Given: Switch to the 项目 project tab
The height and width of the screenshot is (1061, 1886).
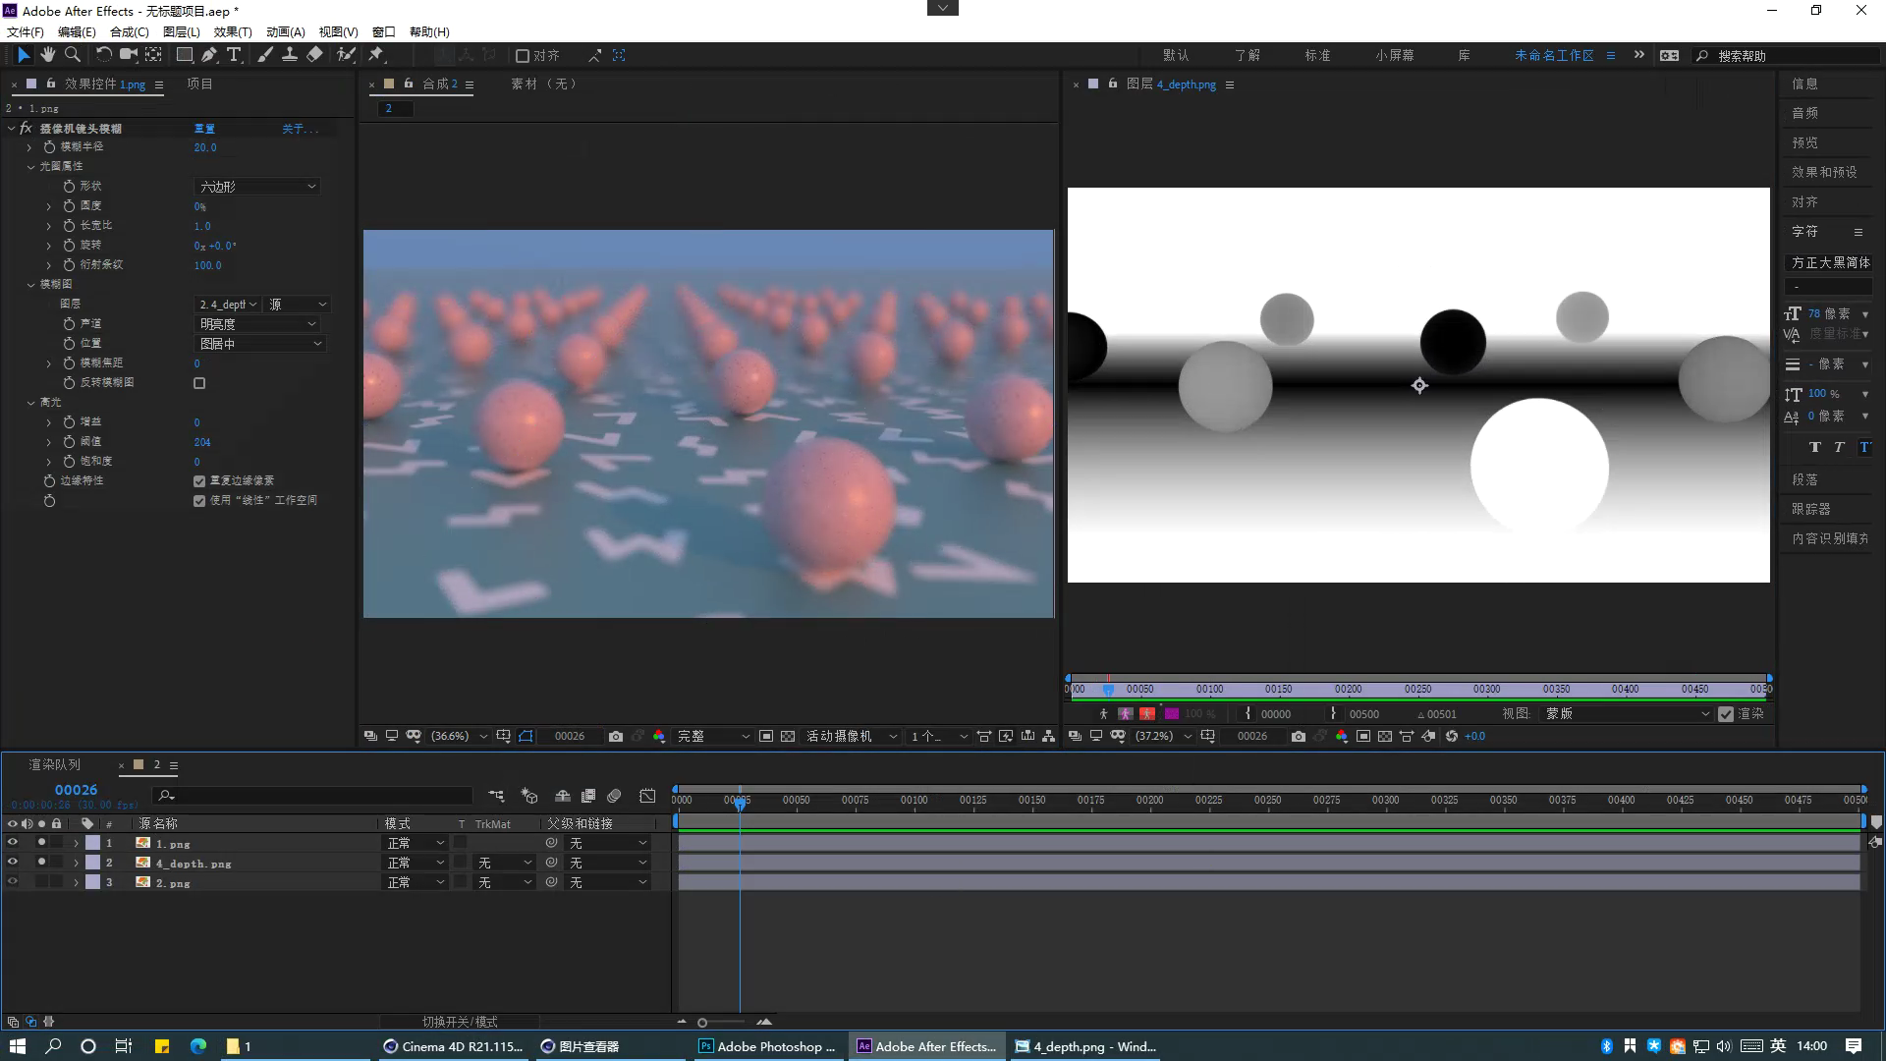Looking at the screenshot, I should point(200,84).
